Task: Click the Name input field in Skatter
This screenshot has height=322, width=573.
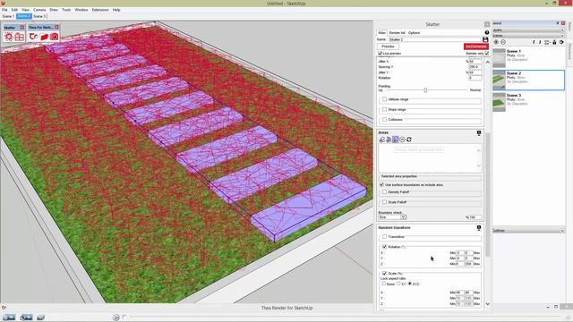Action: 434,39
